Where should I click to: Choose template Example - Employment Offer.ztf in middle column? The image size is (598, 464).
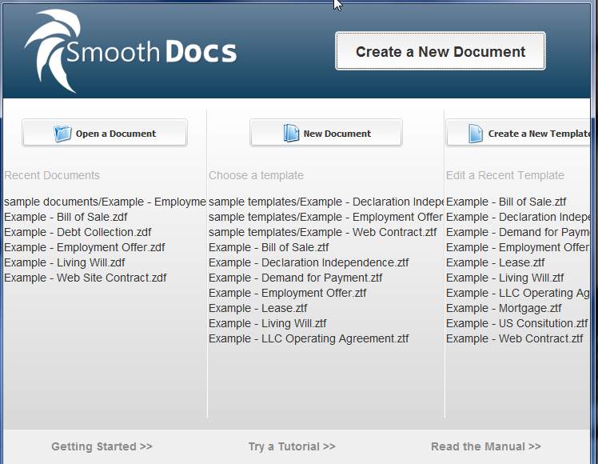pos(288,293)
